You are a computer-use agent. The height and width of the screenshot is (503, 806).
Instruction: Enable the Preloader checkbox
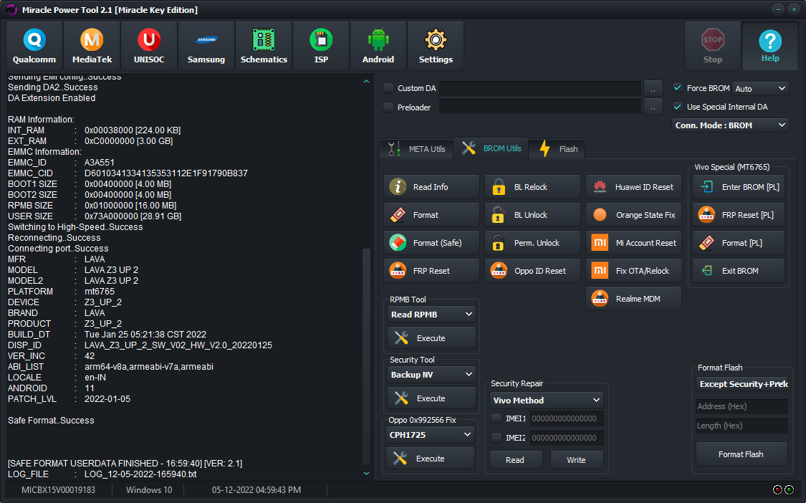click(388, 107)
